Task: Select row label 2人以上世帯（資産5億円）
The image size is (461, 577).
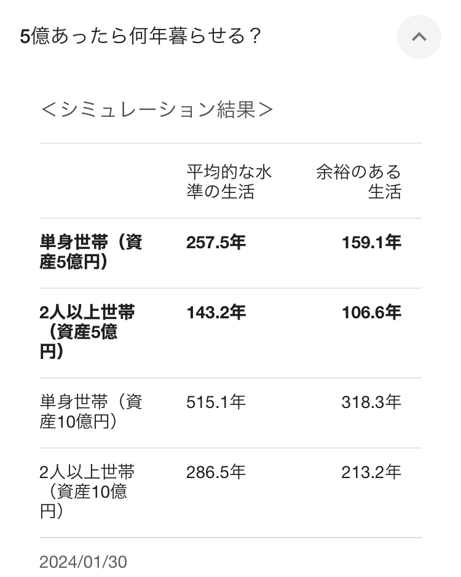Action: 87,332
